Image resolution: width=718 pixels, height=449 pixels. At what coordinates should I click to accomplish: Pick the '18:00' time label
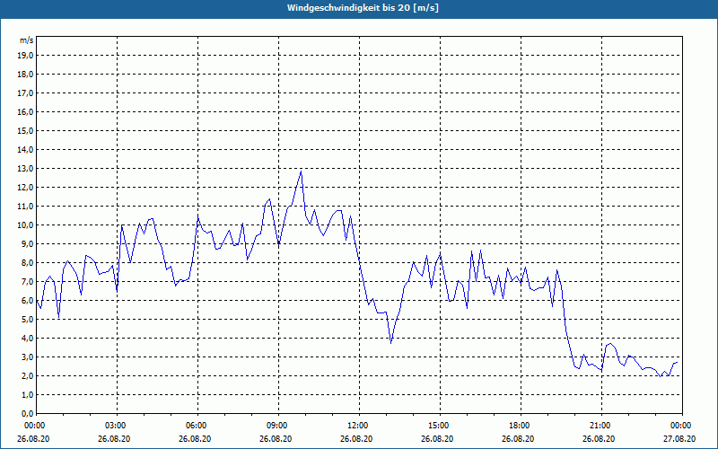point(521,426)
